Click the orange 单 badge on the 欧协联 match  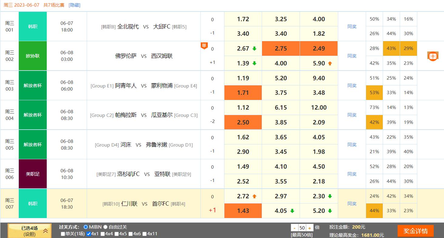[x=204, y=46]
